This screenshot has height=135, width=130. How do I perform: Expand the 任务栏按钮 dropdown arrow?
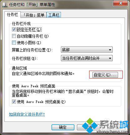point(110,58)
